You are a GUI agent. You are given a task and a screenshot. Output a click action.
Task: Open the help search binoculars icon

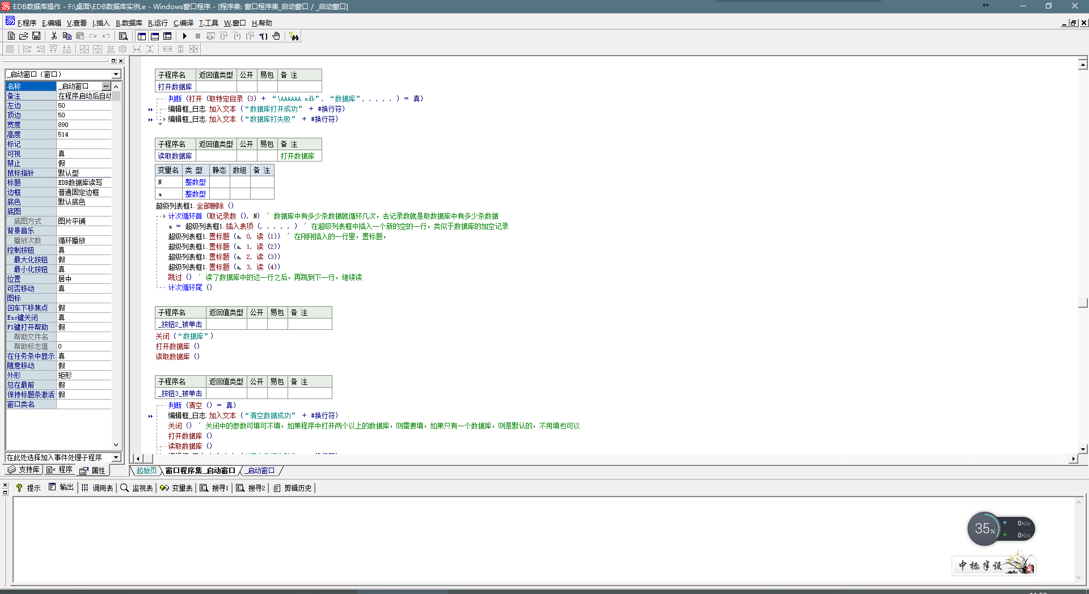294,36
